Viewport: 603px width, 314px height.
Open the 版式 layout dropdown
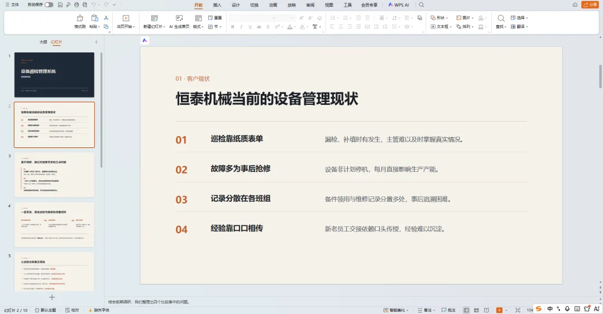coord(198,22)
